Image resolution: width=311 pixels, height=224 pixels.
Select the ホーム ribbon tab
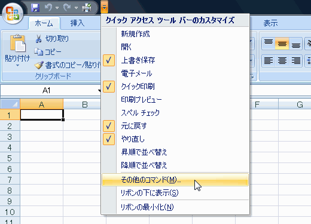point(44,23)
